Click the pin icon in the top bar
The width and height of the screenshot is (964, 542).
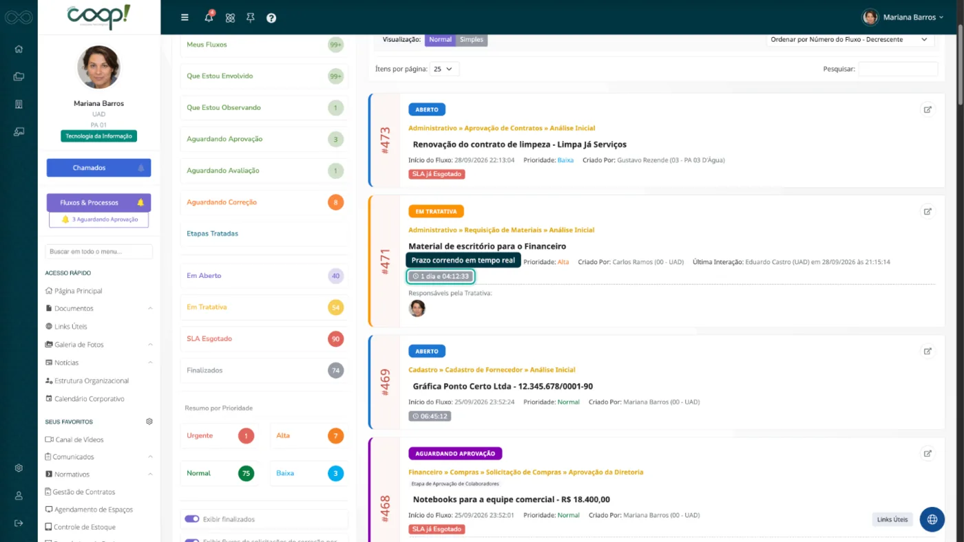(x=251, y=18)
